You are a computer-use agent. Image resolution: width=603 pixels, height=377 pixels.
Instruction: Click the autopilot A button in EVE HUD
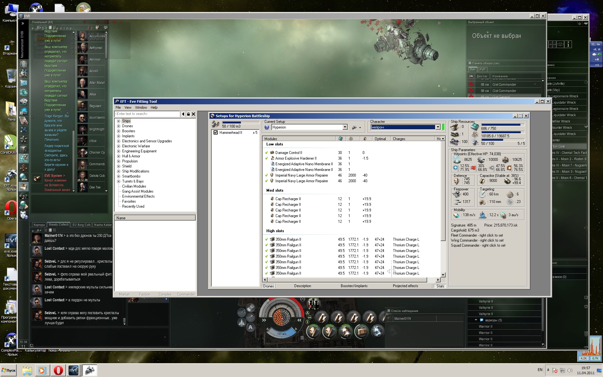click(x=250, y=327)
